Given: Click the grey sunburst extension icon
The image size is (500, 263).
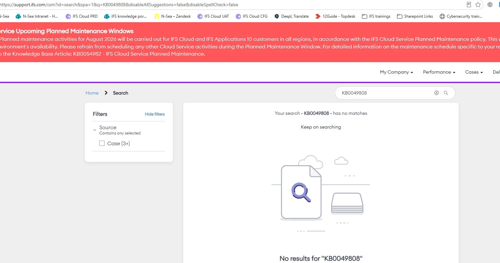Looking at the screenshot, I should click(x=490, y=5).
